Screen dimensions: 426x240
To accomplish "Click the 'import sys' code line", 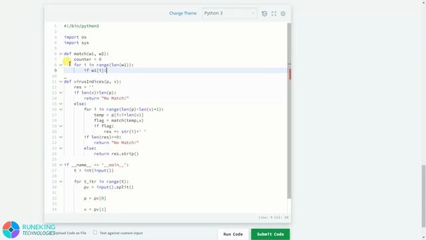I will (x=77, y=43).
